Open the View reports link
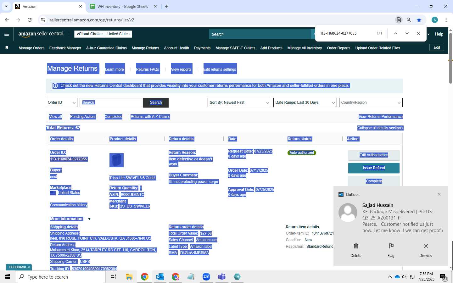The image size is (453, 283). point(181,69)
